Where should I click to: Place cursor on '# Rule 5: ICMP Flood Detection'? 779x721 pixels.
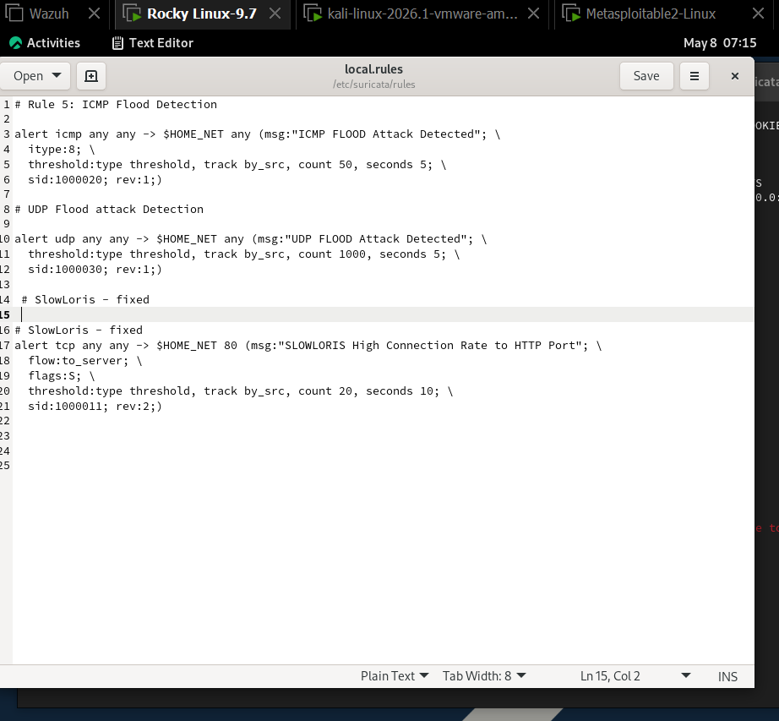[x=116, y=104]
